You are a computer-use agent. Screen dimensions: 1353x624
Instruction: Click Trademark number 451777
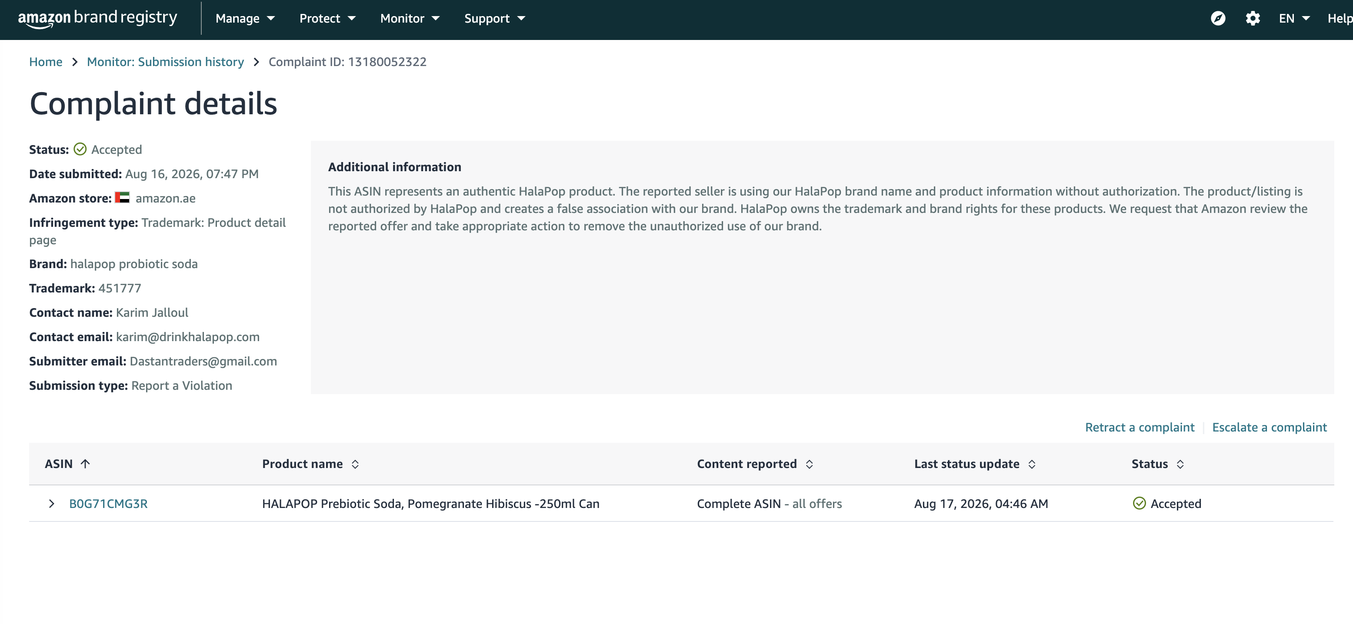(x=120, y=288)
